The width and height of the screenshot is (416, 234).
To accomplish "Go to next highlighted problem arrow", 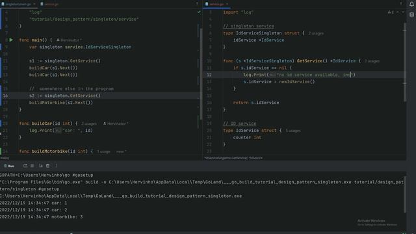I will click(403, 12).
